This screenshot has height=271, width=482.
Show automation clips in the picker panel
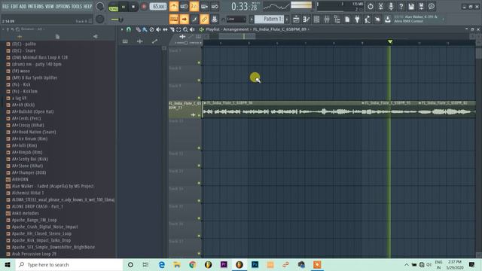pyautogui.click(x=154, y=41)
